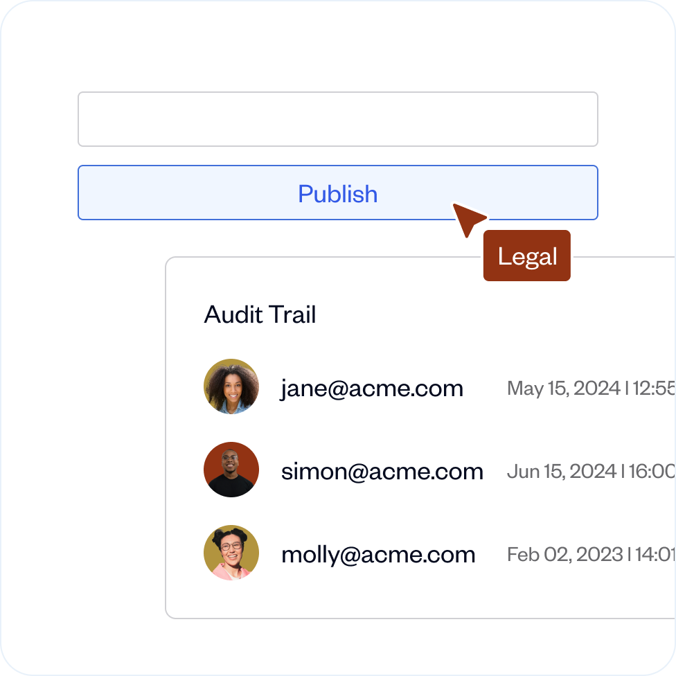Click the molly@acme.com email entry

378,555
